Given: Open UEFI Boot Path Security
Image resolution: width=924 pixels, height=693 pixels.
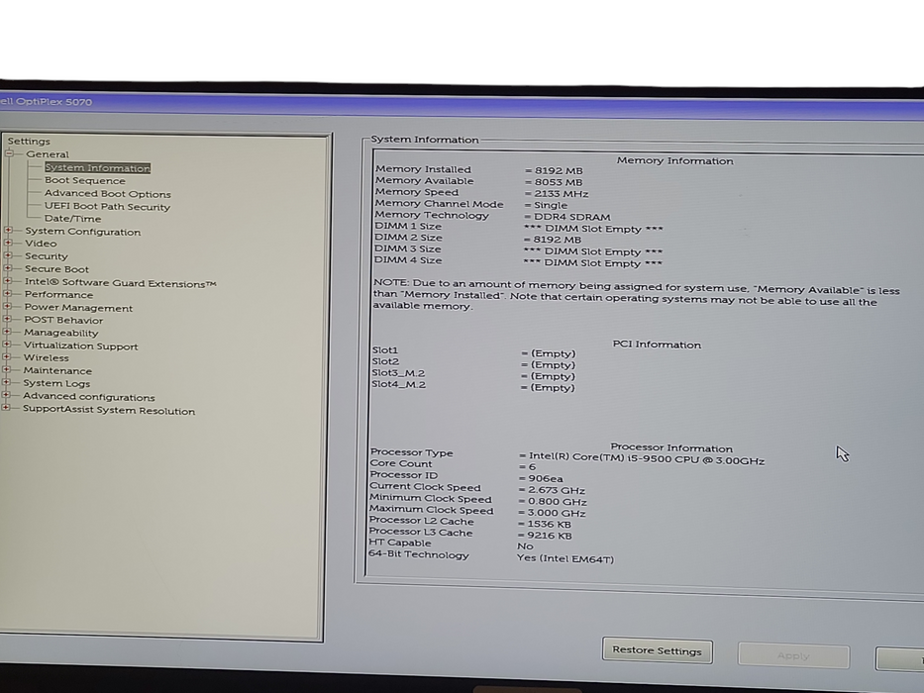Looking at the screenshot, I should 107,206.
